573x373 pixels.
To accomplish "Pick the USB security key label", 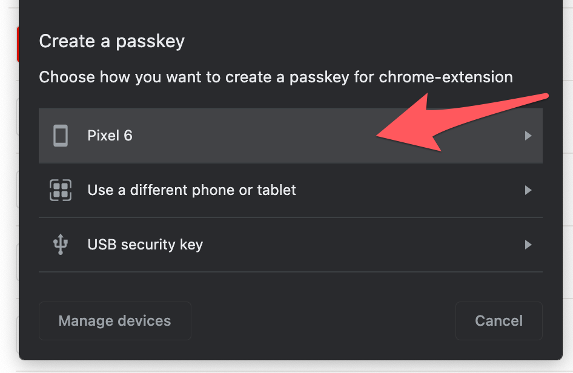I will pos(145,245).
